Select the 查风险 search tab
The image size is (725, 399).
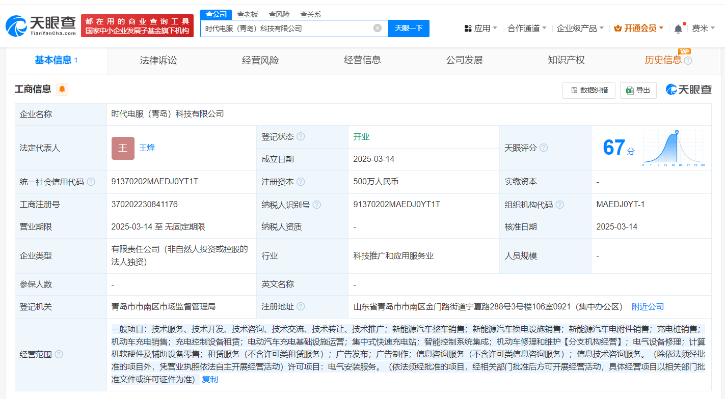click(279, 14)
